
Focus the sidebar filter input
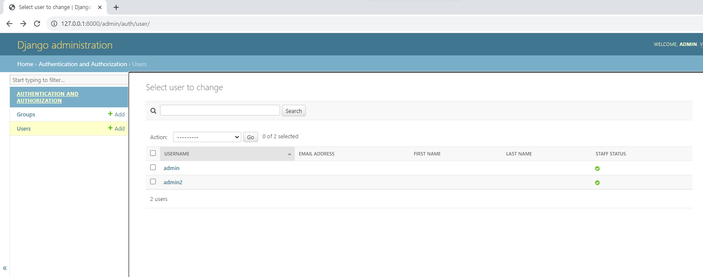(x=69, y=80)
